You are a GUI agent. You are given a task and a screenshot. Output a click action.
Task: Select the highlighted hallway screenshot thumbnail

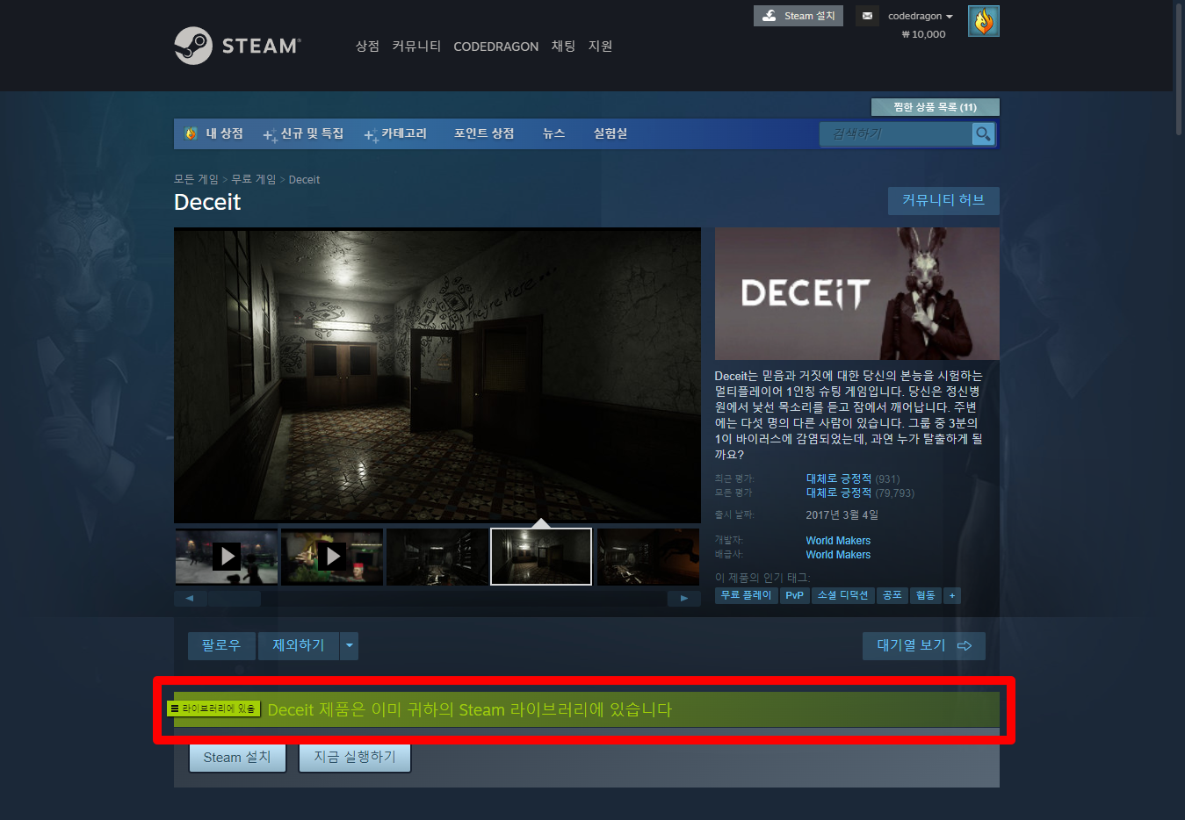(541, 557)
